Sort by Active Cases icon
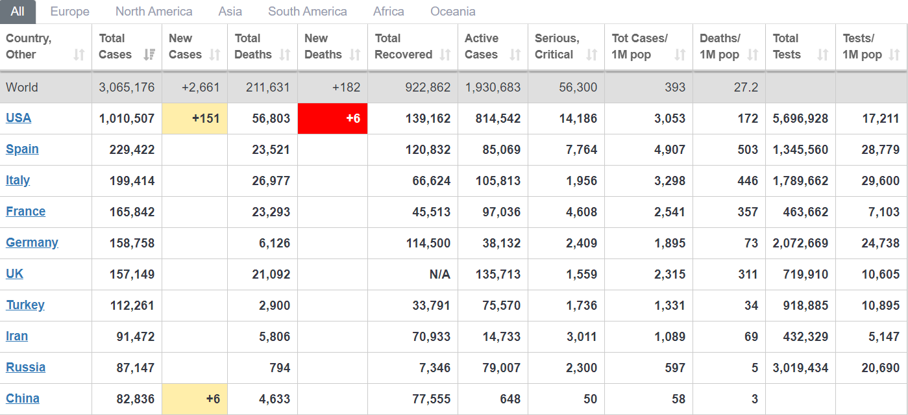The height and width of the screenshot is (415, 908). tap(515, 55)
